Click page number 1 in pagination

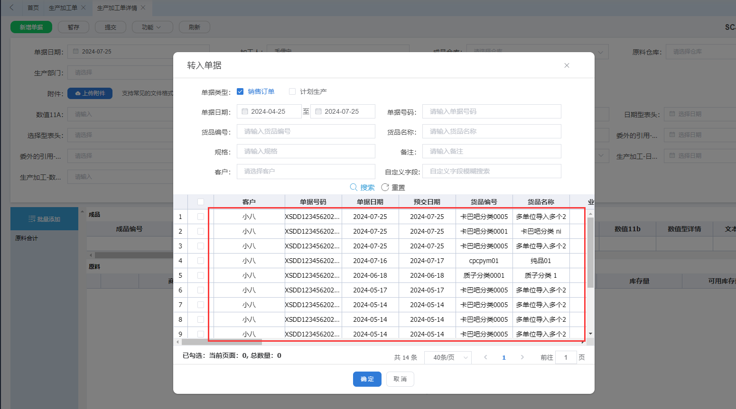504,357
